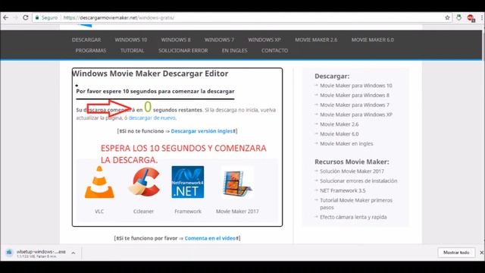The image size is (485, 273).
Task: Close the downloads bar with the X
Action: [481, 253]
